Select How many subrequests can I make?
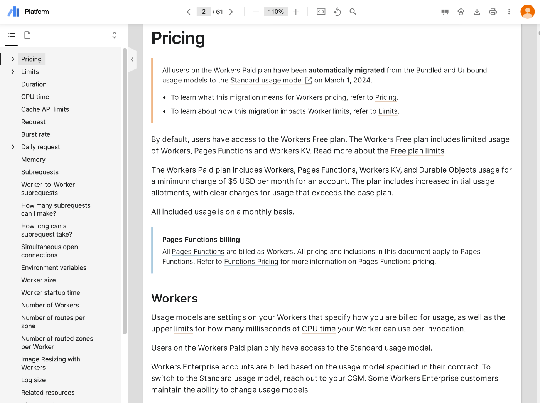Screen dimensions: 540x403 tap(56, 210)
